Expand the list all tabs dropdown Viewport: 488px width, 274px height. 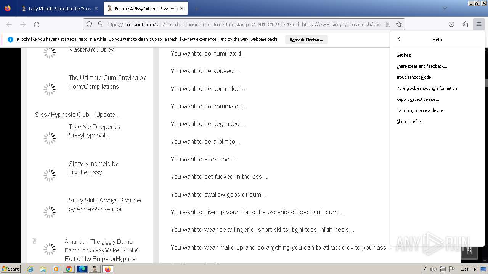pyautogui.click(x=445, y=8)
